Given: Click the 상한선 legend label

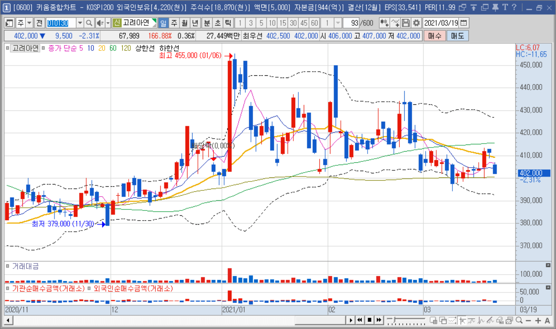Looking at the screenshot, I should 146,48.
